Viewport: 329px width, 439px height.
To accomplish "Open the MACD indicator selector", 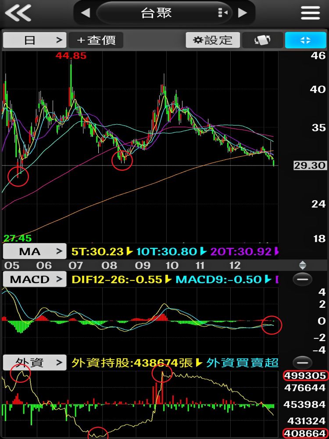I will click(x=35, y=279).
